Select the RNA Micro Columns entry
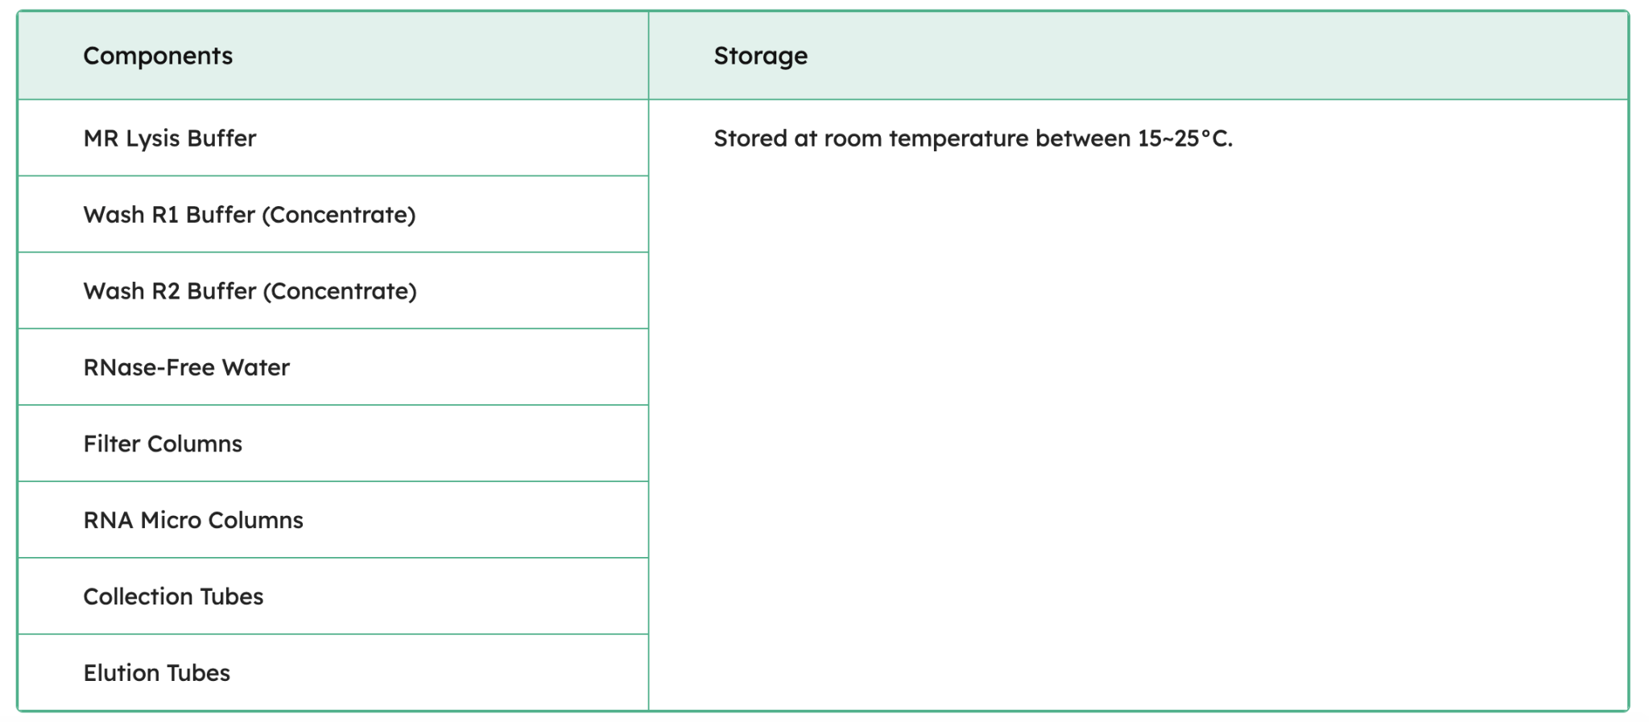Screen dimensions: 1649x722 point(193,521)
